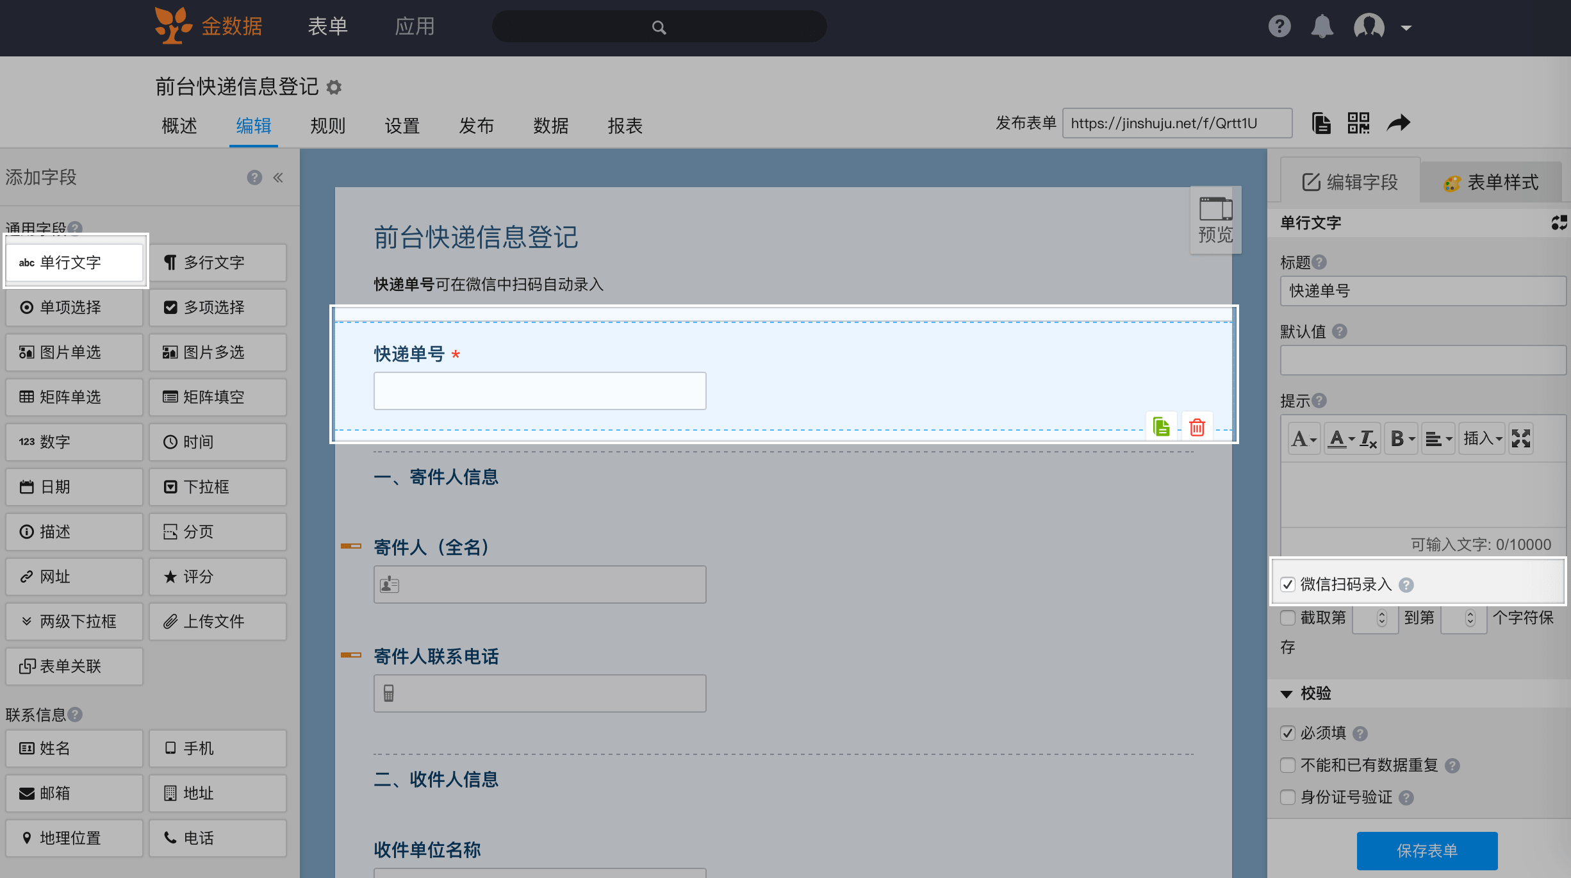Click the 默认值 input field
1571x878 pixels.
coord(1422,360)
